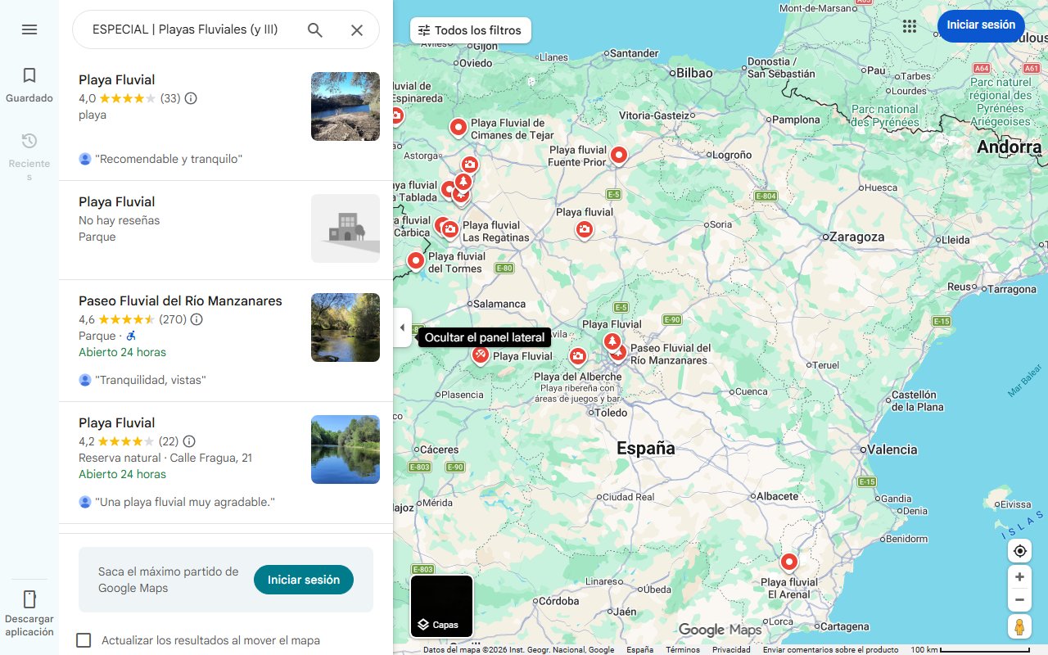Open the navigation menu
1048x655 pixels.
tap(29, 29)
